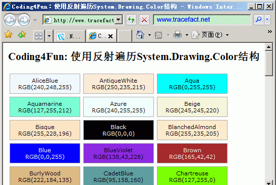Open the search provider dropdown arrow
The width and height of the screenshot is (276, 185).
(x=267, y=20)
